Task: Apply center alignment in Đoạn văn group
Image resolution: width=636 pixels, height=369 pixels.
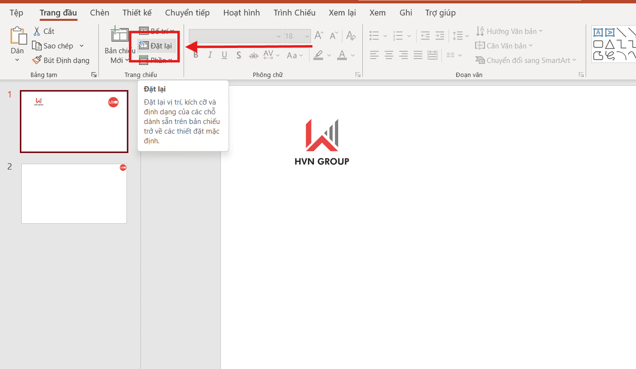Action: (x=388, y=55)
